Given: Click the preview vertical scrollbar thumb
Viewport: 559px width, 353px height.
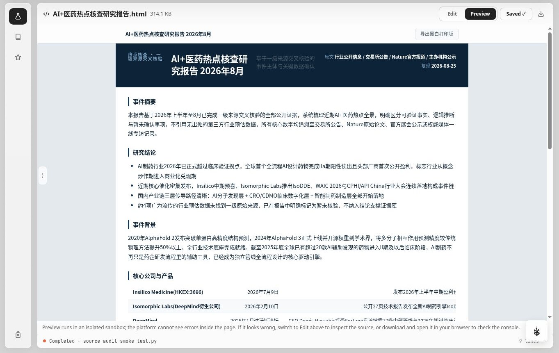Looking at the screenshot, I should tap(550, 90).
